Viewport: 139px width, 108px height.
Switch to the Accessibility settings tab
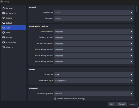(x=14, y=42)
